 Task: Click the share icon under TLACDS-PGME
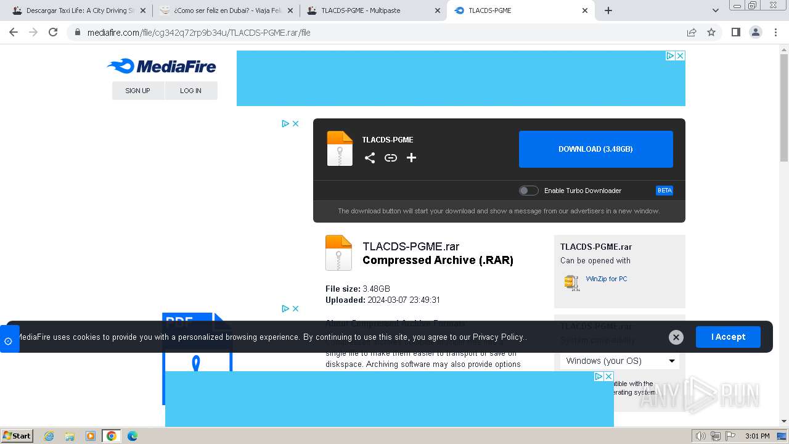pyautogui.click(x=370, y=158)
